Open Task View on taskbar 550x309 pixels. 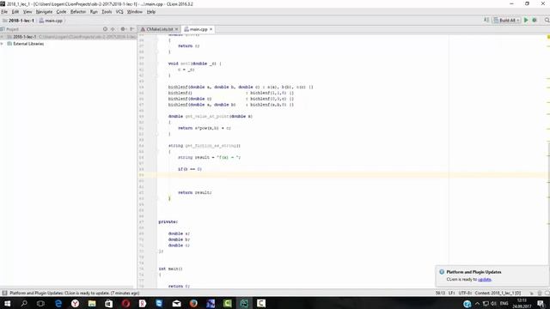pyautogui.click(x=40, y=303)
